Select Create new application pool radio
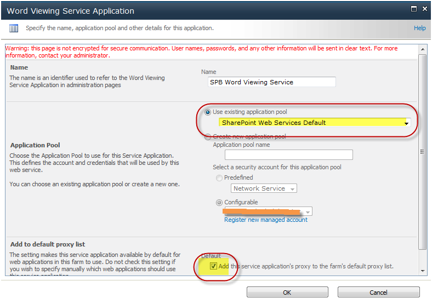This screenshot has width=432, height=304. [208, 136]
